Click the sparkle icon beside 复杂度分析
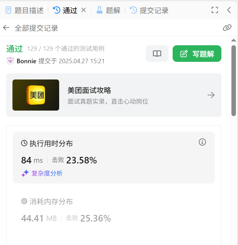The width and height of the screenshot is (238, 245). pos(25,173)
